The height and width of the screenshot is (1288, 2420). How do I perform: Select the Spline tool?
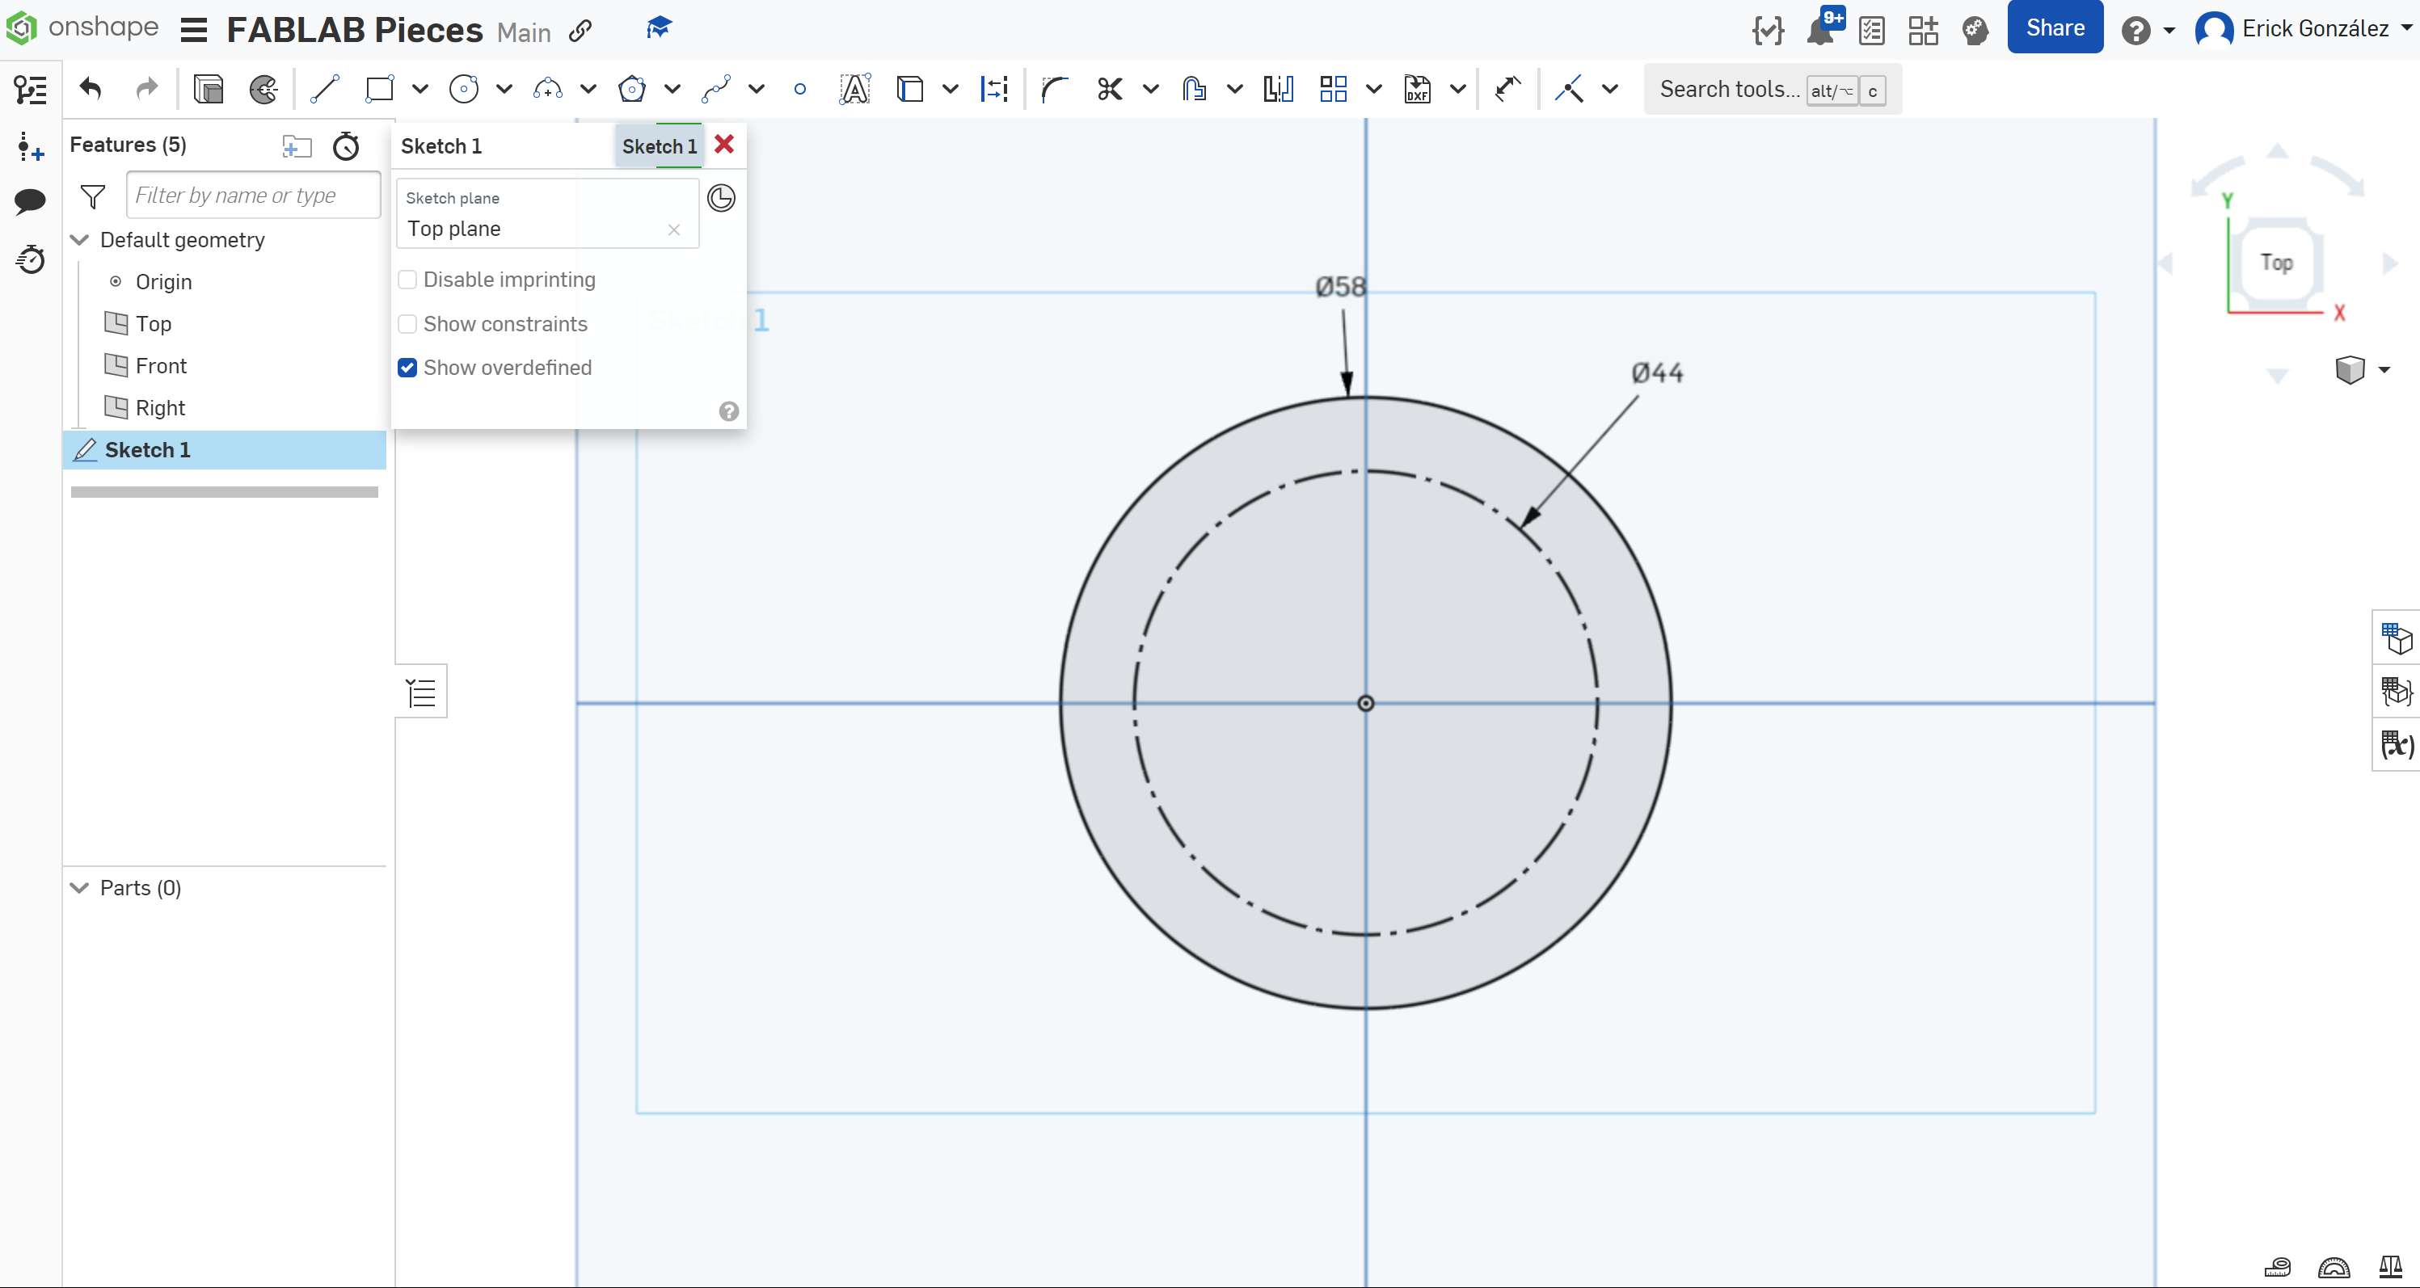(716, 89)
